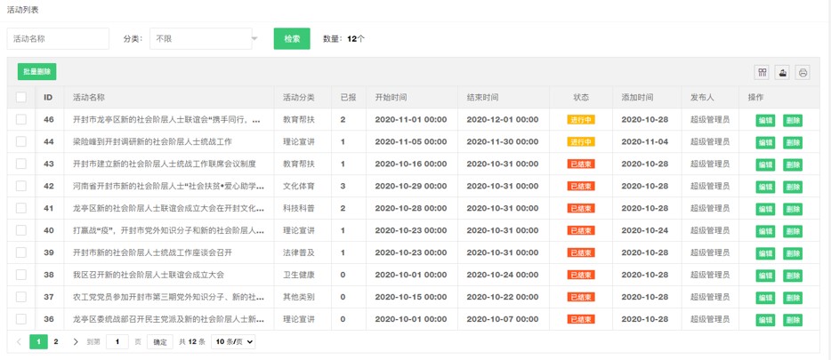This screenshot has height=360, width=831.
Task: Click 删除 for row ID 37
Action: pyautogui.click(x=793, y=298)
